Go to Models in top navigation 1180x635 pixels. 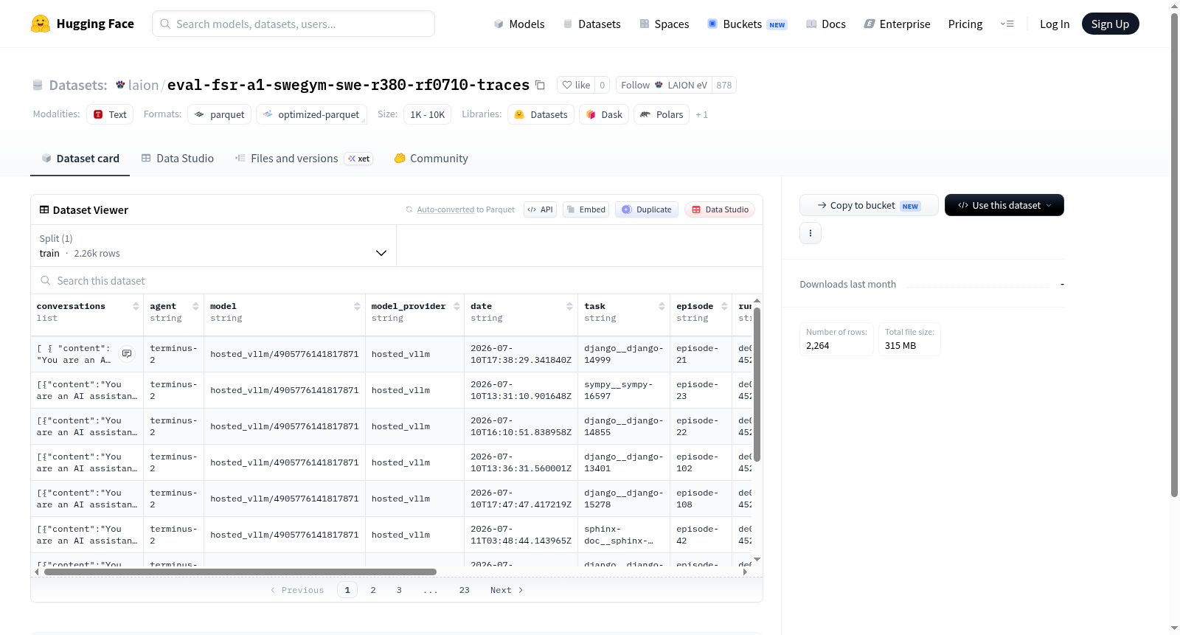coord(519,24)
